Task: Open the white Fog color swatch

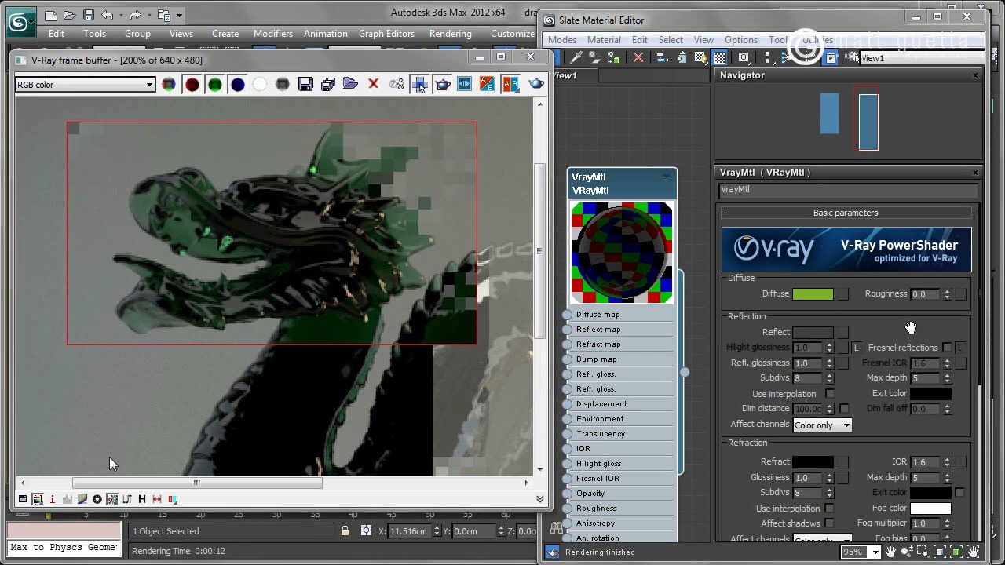Action: click(930, 508)
